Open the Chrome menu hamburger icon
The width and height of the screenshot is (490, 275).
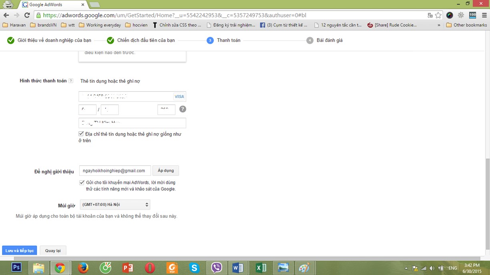[484, 15]
